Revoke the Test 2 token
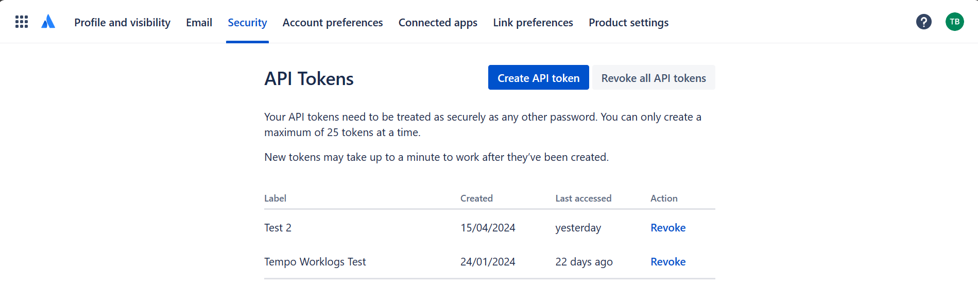 click(667, 228)
